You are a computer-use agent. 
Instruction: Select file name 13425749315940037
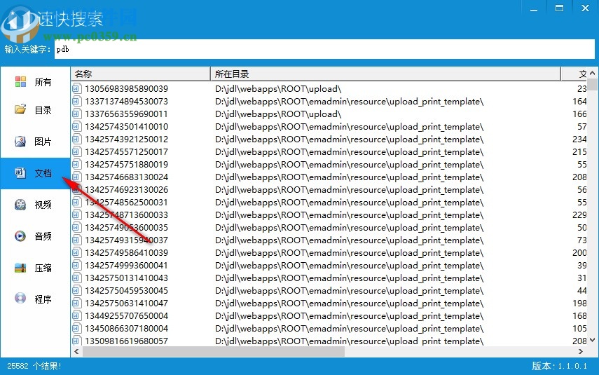pos(126,240)
